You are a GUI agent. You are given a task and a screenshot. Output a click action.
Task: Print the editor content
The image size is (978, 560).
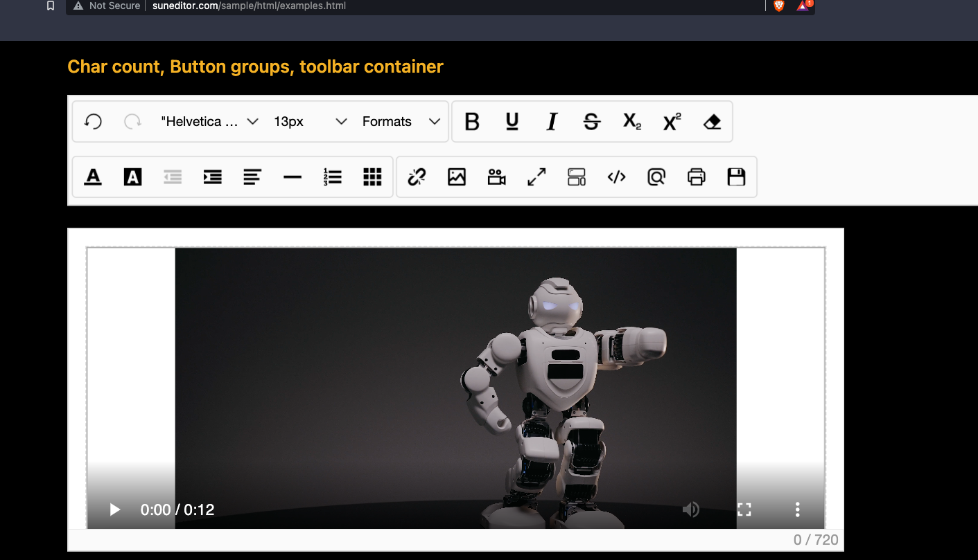point(697,177)
